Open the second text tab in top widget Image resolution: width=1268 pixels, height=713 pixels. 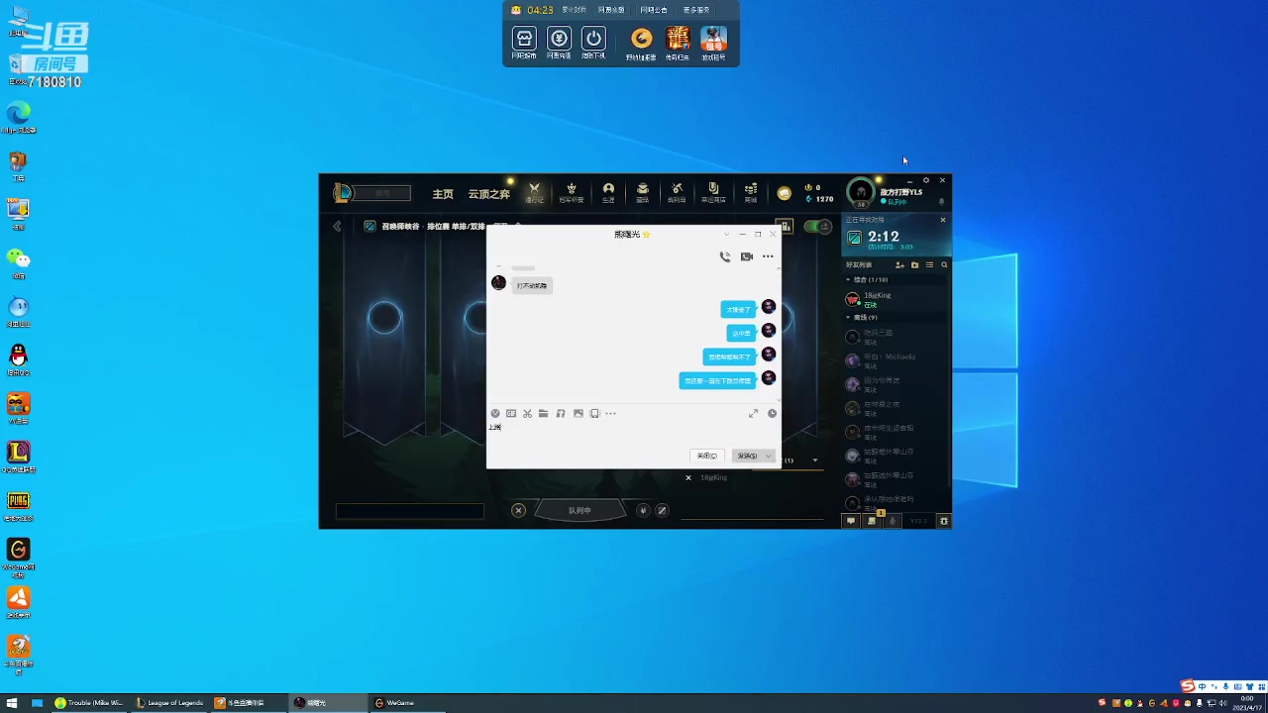click(x=611, y=10)
